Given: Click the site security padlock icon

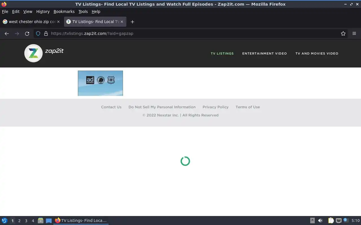Looking at the screenshot, I should coord(46,33).
